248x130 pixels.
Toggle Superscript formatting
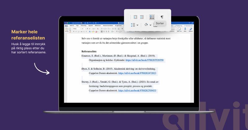[86, 32]
